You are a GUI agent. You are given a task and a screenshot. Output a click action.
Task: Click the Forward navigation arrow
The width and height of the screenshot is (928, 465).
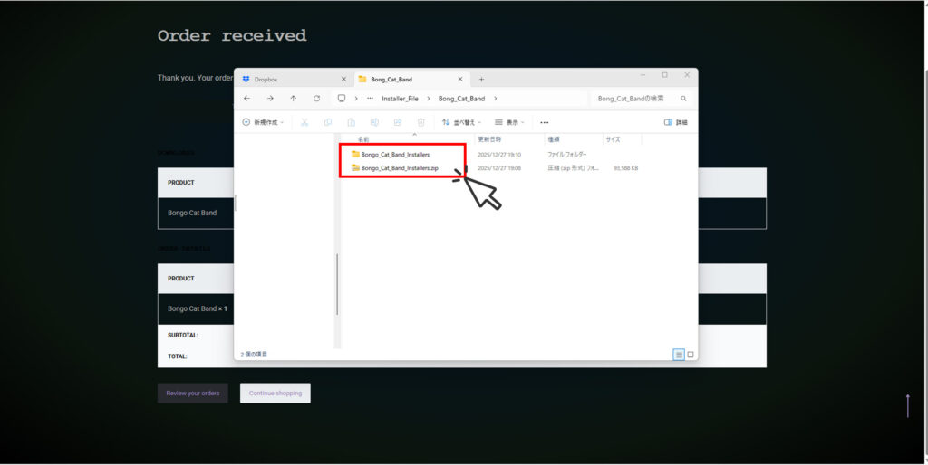click(x=270, y=98)
